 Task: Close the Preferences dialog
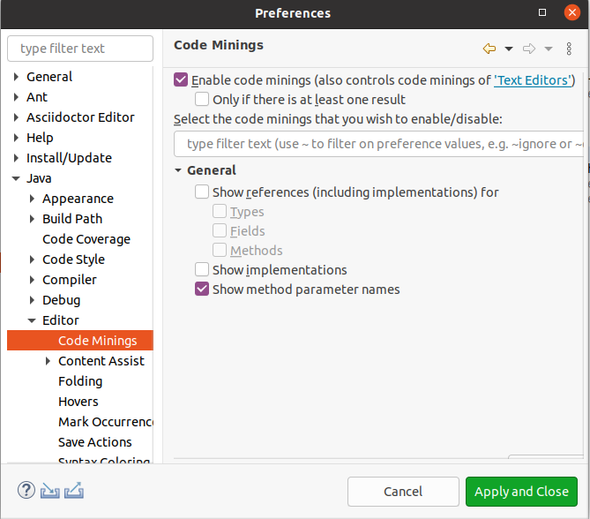(572, 13)
